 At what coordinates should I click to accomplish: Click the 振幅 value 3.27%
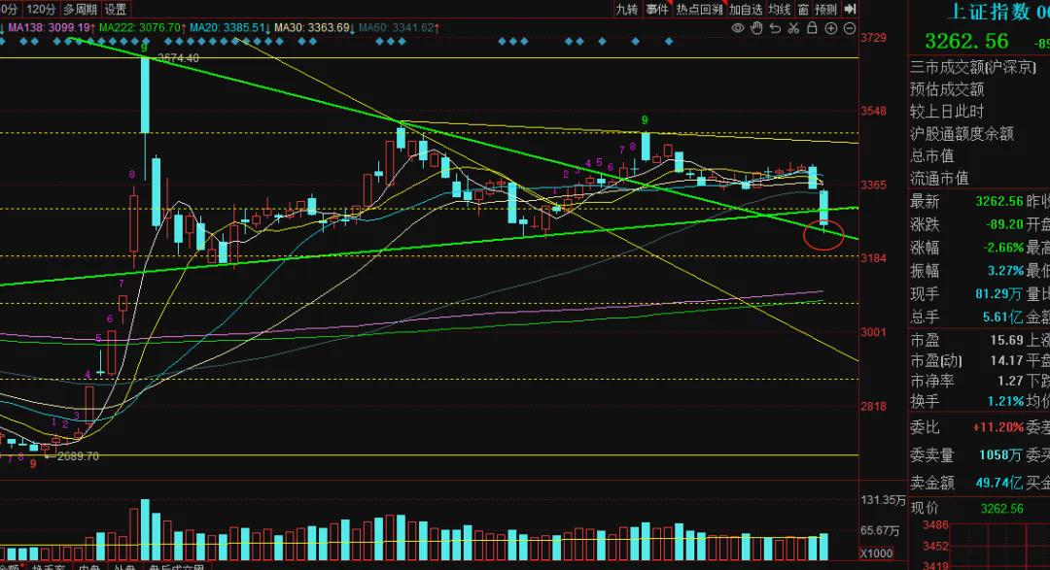point(1005,271)
